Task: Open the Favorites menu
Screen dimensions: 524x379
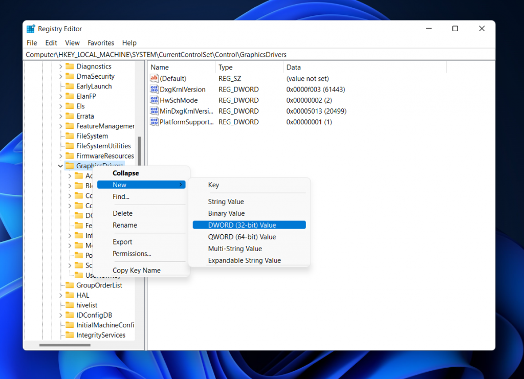Action: click(101, 42)
